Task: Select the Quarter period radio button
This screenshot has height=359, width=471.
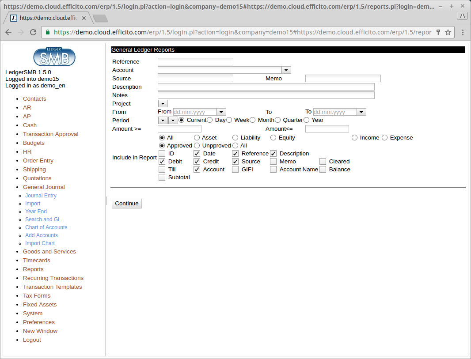Action: coord(278,120)
